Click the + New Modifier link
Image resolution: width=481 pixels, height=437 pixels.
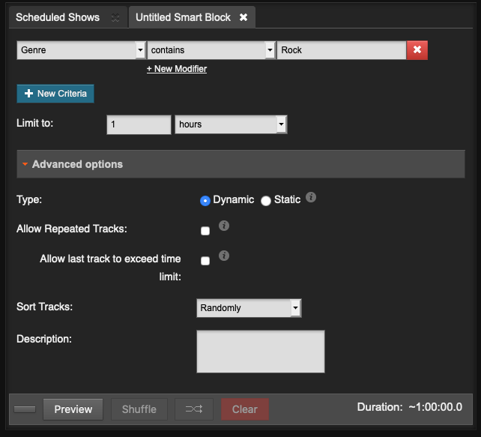(x=177, y=69)
